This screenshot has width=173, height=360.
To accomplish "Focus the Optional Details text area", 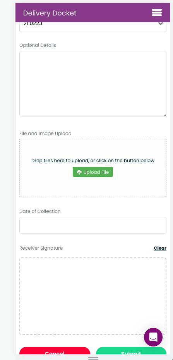I will point(93,84).
